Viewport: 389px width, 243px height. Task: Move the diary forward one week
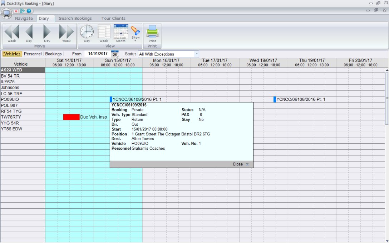[x=66, y=33]
